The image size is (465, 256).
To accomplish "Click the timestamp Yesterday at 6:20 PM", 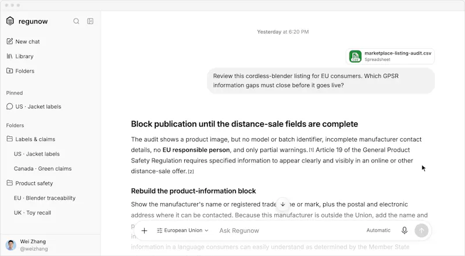I will [x=283, y=32].
